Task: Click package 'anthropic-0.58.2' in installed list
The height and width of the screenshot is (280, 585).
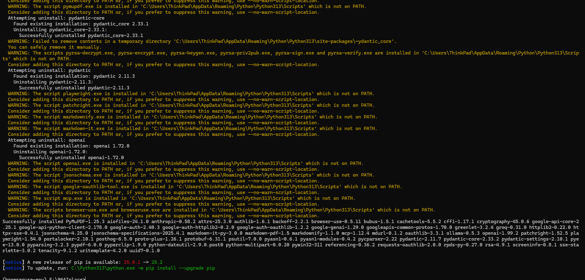Action: 173,222
